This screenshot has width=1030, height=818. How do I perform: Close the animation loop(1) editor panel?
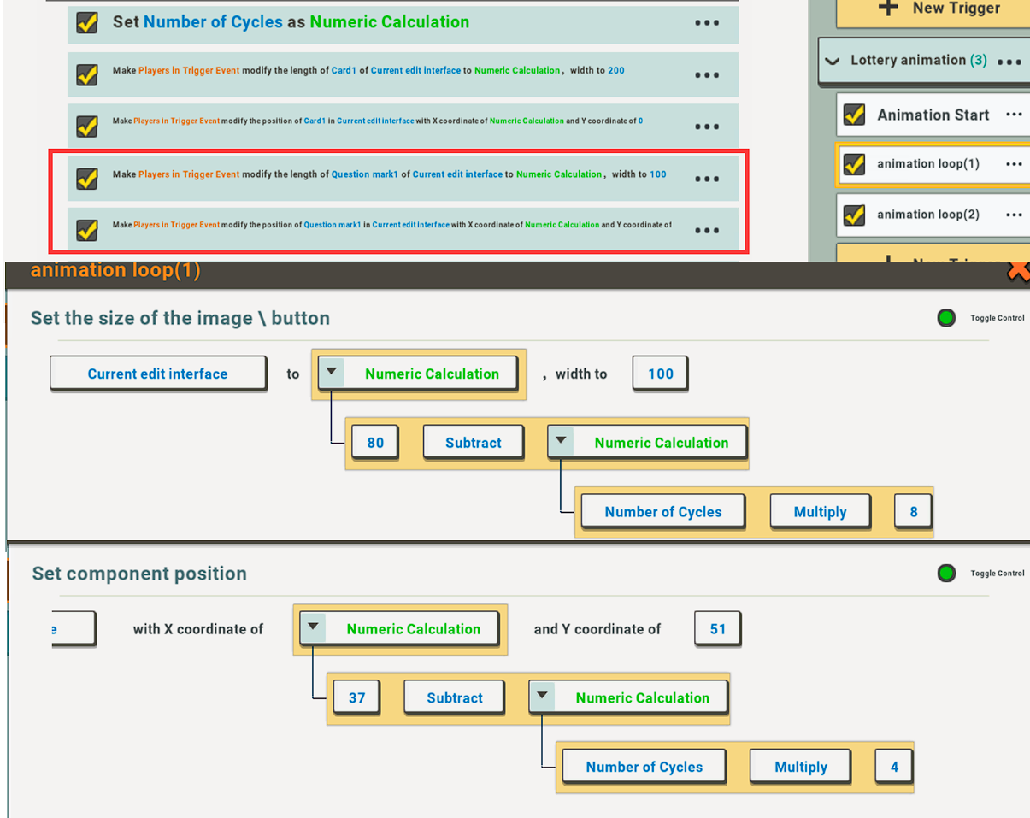coord(1018,270)
